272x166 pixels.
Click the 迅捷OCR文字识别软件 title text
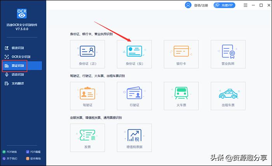(x=22, y=25)
